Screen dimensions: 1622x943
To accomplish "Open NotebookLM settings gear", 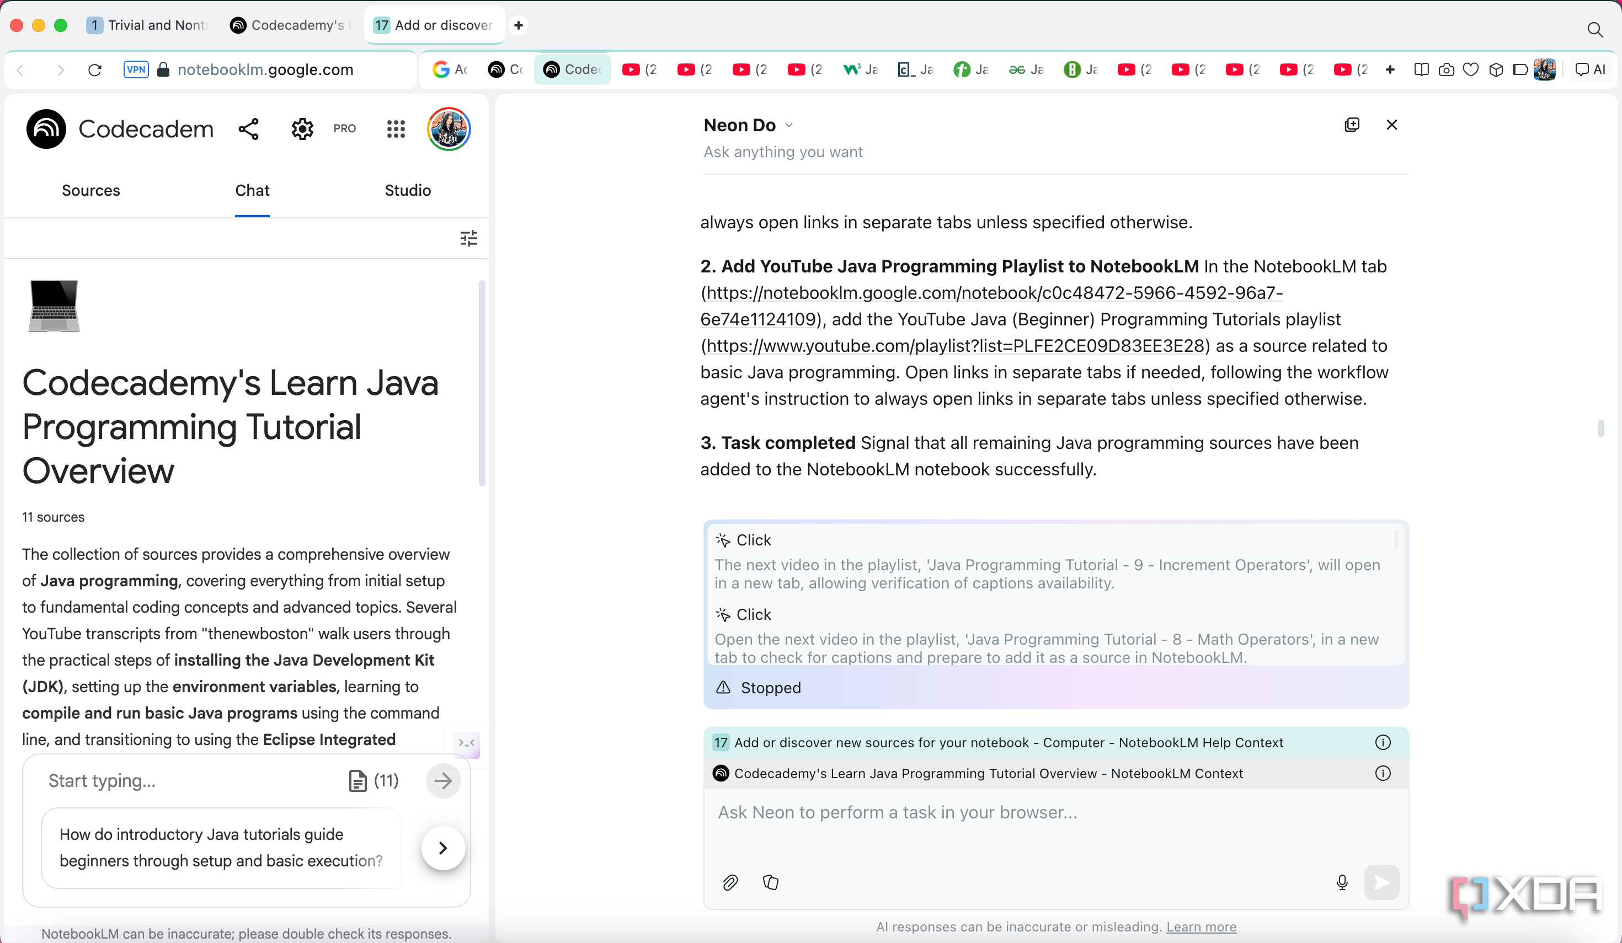I will coord(302,128).
